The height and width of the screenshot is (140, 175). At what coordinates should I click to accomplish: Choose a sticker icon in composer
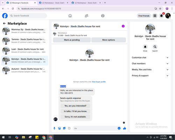[64, 128]
